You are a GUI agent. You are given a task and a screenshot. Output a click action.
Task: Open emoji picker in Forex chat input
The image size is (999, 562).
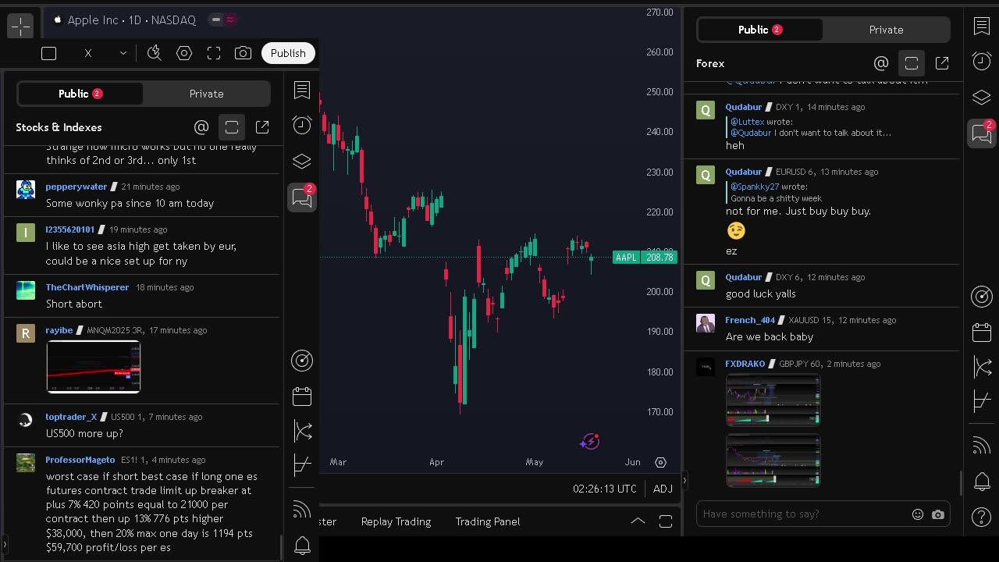918,514
